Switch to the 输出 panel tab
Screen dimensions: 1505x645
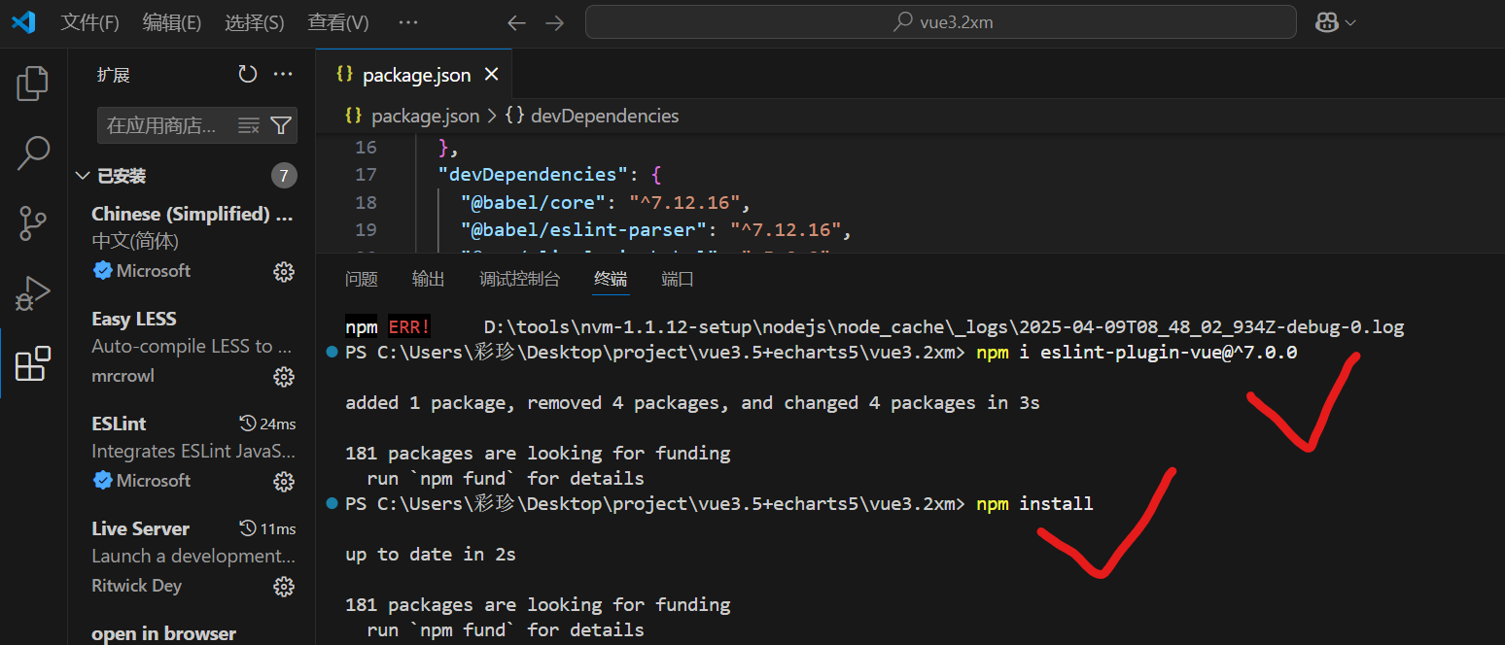tap(428, 279)
